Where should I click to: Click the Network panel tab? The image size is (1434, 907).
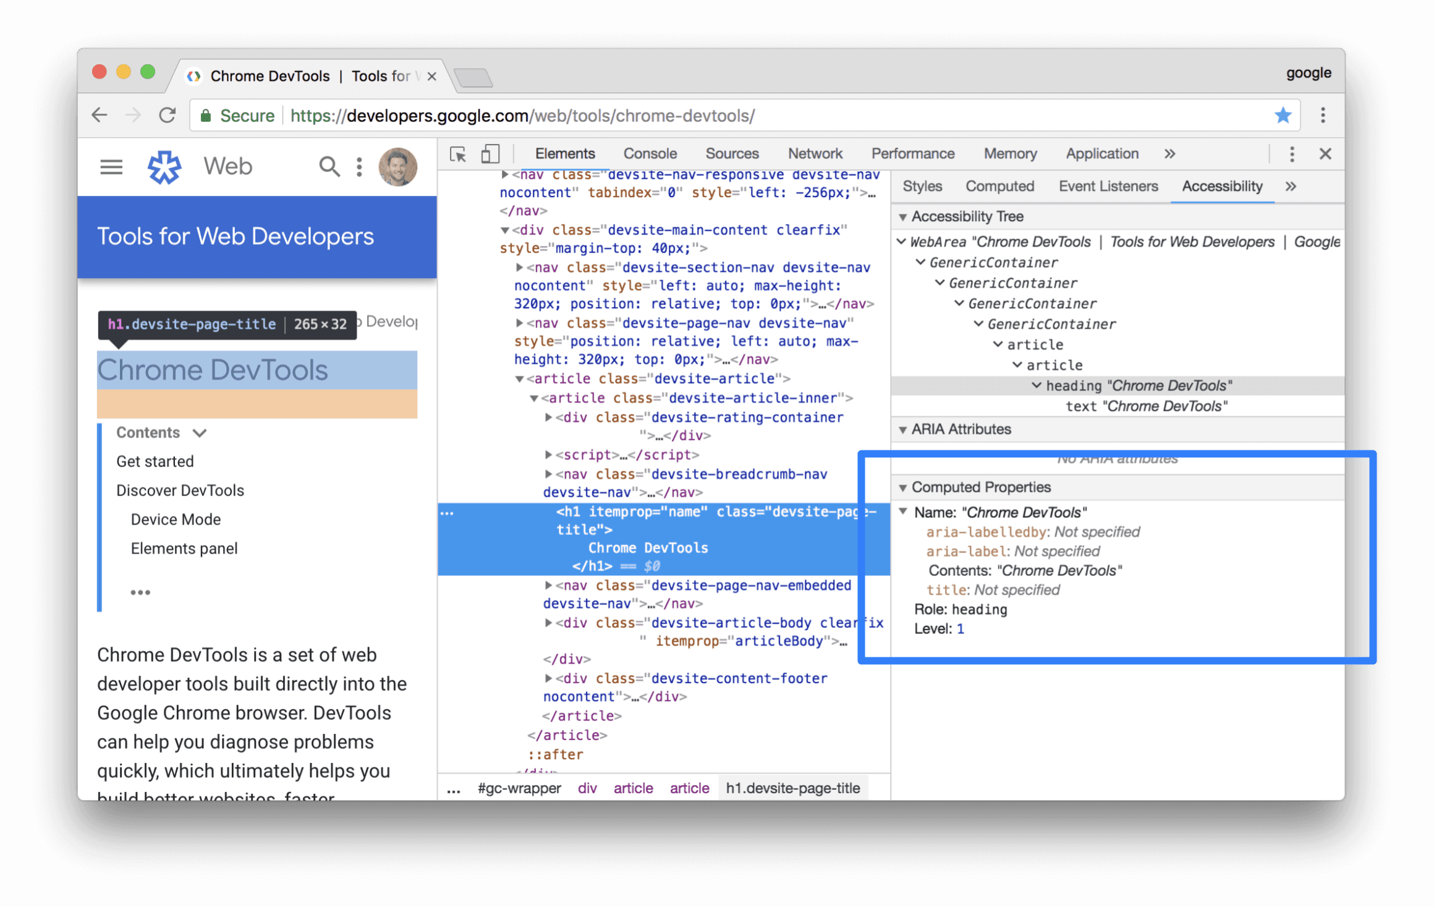(815, 154)
